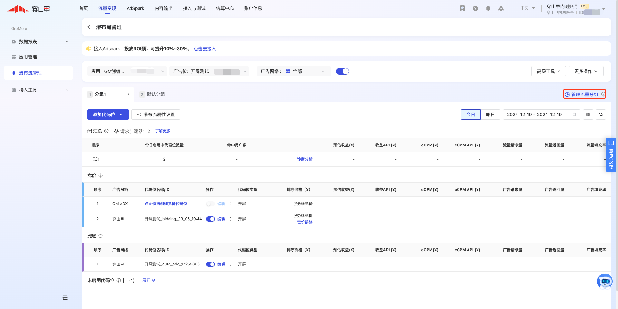Click the back arrow beside 瀑布流管理 title

[90, 27]
